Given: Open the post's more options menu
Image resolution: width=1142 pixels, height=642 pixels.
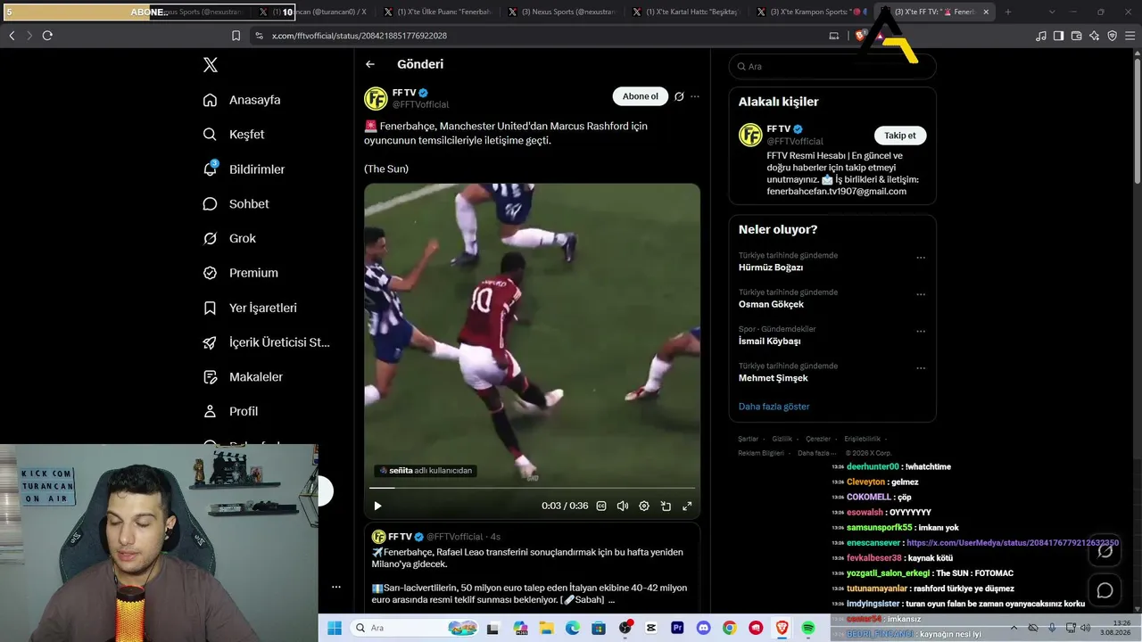Looking at the screenshot, I should [695, 96].
